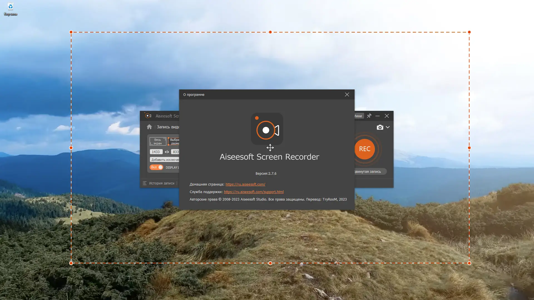This screenshot has height=300, width=534.
Task: Select the Выбрать размер capture mode
Action: pyautogui.click(x=175, y=142)
